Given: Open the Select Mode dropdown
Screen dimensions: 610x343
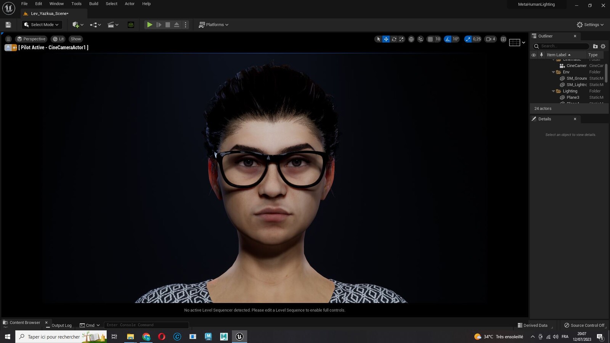Looking at the screenshot, I should (42, 25).
